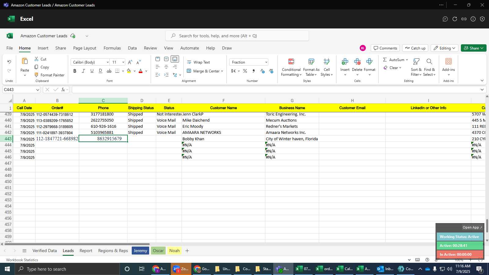This screenshot has width=489, height=275.
Task: Decrease font size with smaller A icon
Action: [139, 62]
